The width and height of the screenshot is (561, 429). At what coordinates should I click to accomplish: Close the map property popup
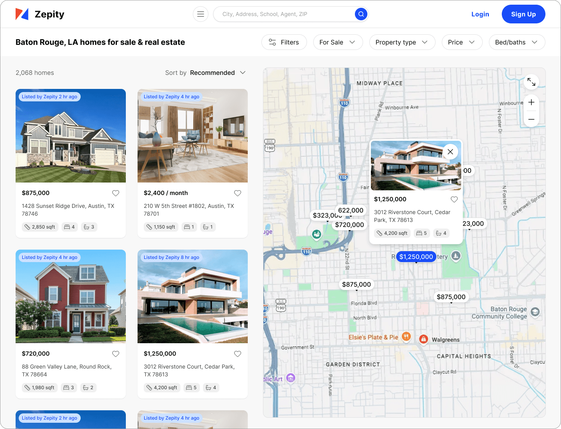click(450, 152)
